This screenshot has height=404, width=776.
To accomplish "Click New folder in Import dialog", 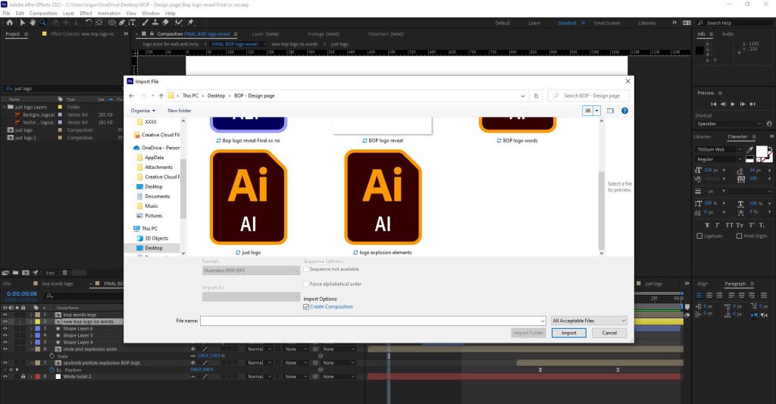I will (179, 111).
